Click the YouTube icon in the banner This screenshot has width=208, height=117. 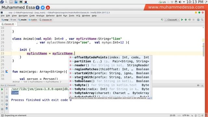(x=48, y=7)
